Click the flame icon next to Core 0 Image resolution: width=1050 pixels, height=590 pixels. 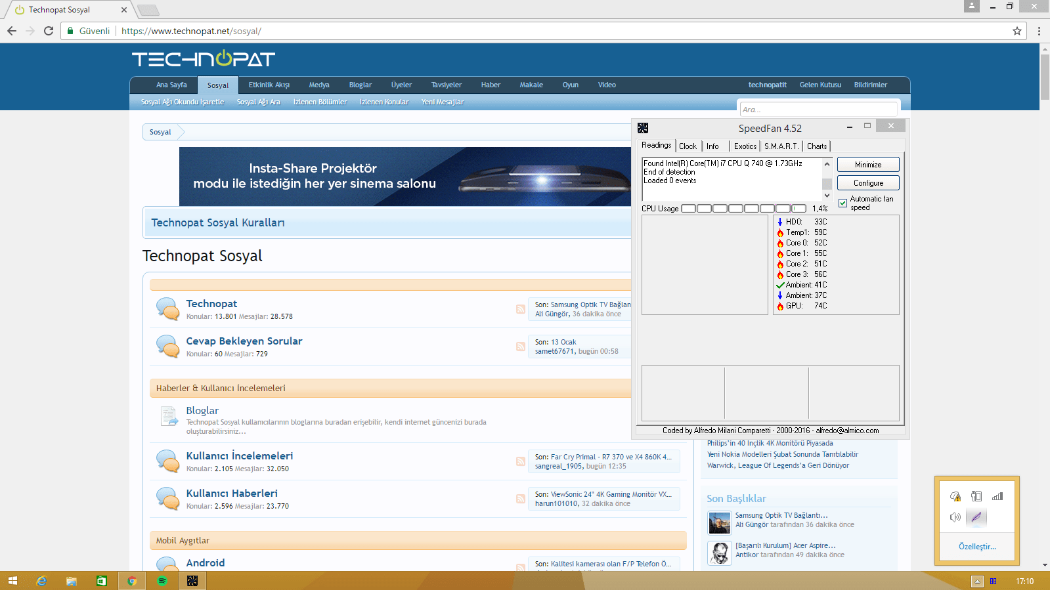coord(780,243)
